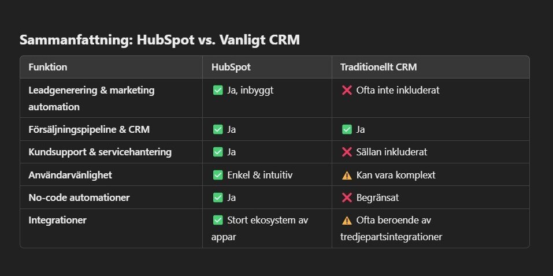Select the "Integrationer" row label
This screenshot has height=276, width=553.
[57, 220]
